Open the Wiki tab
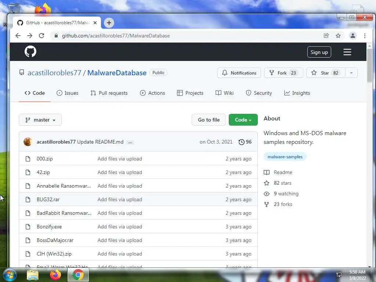 coord(224,93)
